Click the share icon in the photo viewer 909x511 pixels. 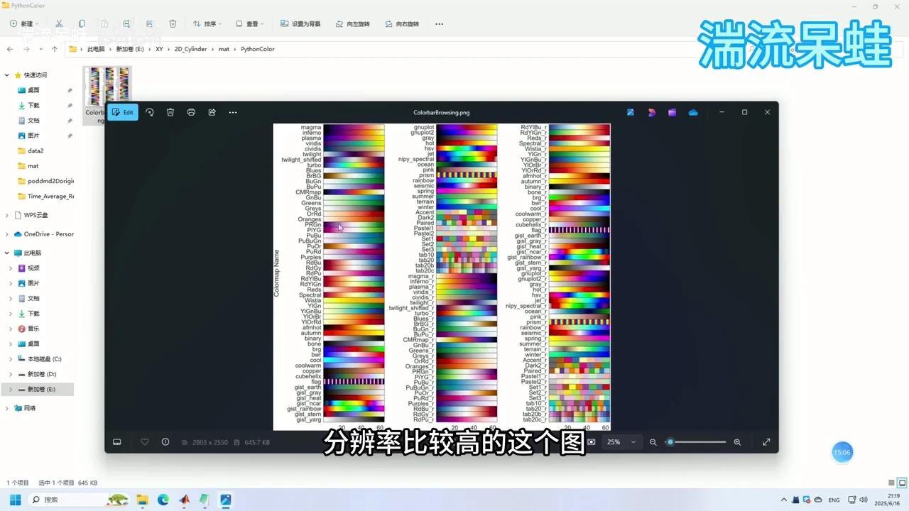click(x=212, y=112)
